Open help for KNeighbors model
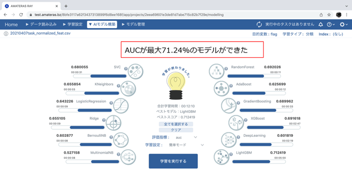Image resolution: width=352 pixels, height=194 pixels. 118,86
